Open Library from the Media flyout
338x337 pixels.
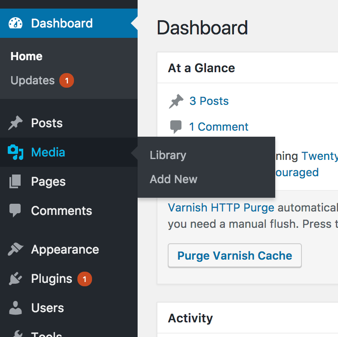click(x=168, y=155)
